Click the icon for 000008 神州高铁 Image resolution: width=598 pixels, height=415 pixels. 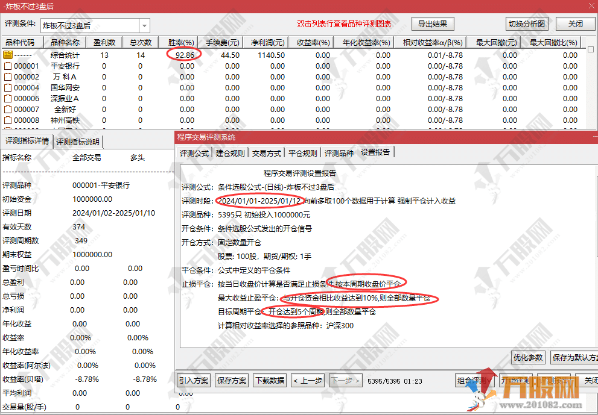coord(8,120)
